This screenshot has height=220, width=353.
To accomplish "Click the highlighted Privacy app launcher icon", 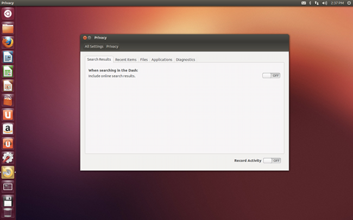I will [8, 172].
